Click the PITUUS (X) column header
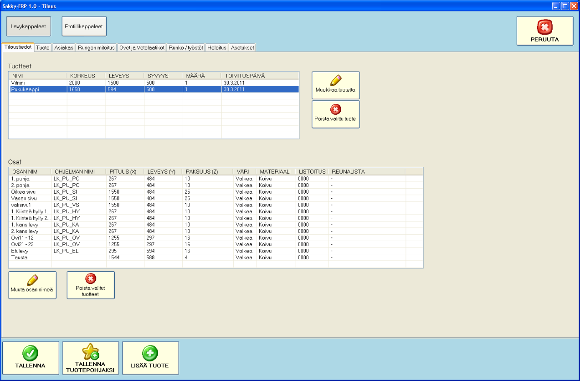This screenshot has width=580, height=381. pos(125,171)
